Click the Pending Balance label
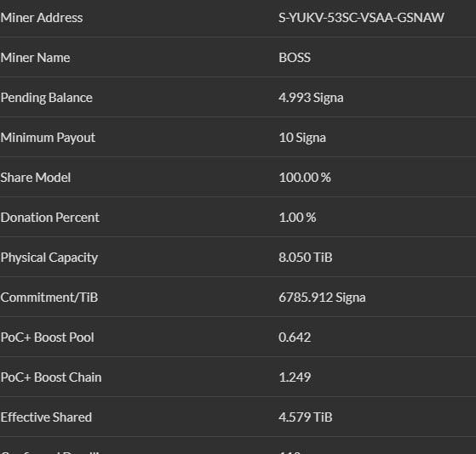Screen dimensions: 476x454 pyautogui.click(x=47, y=98)
